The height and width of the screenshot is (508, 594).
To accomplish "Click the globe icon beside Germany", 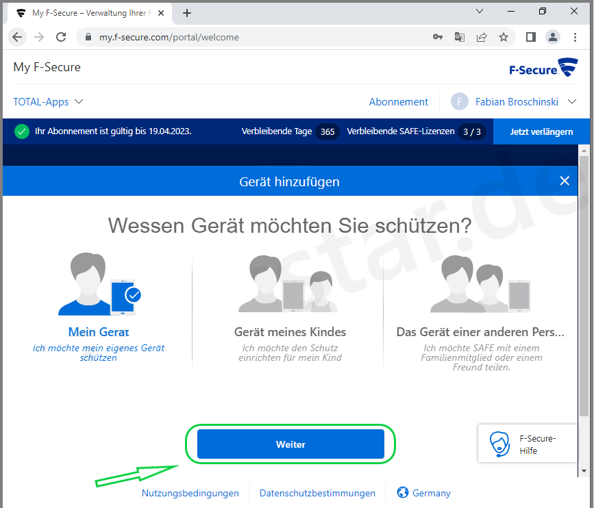I will 403,492.
